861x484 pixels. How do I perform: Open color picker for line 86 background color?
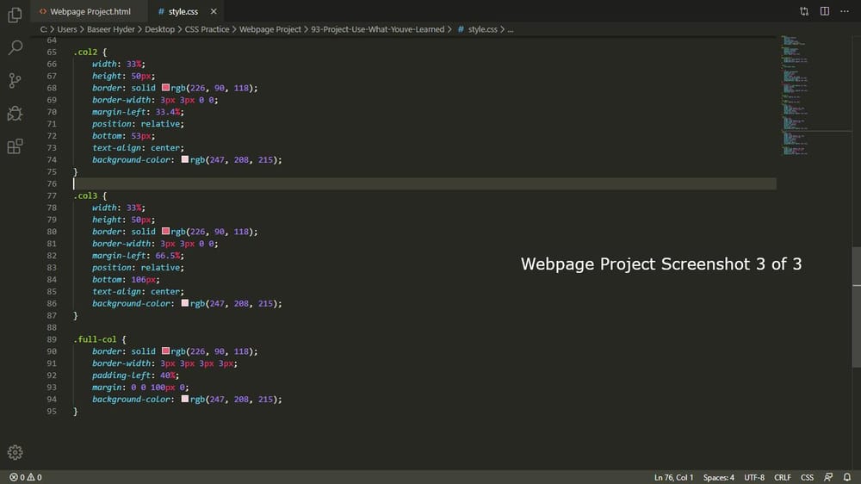[x=185, y=303]
